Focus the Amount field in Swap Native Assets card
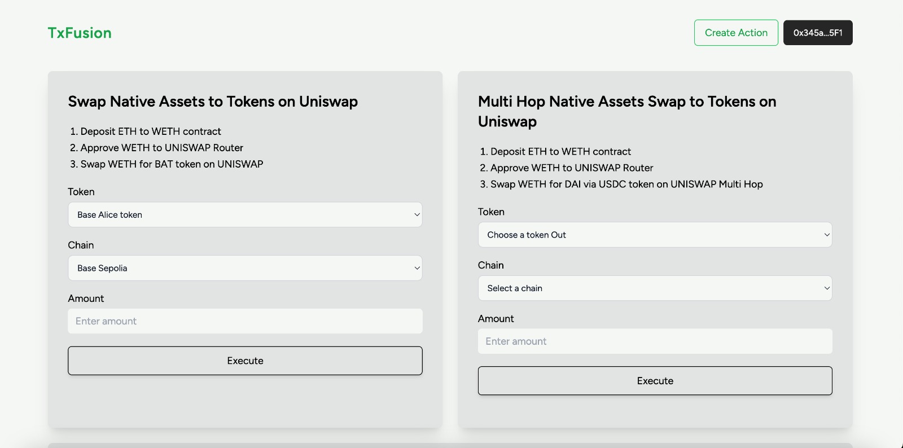903x448 pixels. 245,321
